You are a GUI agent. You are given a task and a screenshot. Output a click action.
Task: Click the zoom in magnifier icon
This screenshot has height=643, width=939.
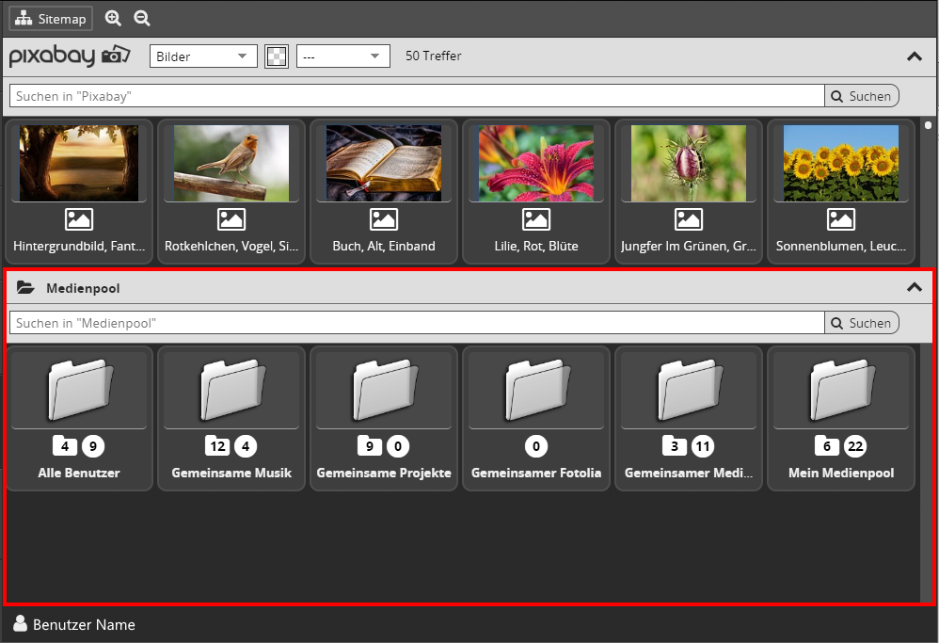tap(113, 19)
